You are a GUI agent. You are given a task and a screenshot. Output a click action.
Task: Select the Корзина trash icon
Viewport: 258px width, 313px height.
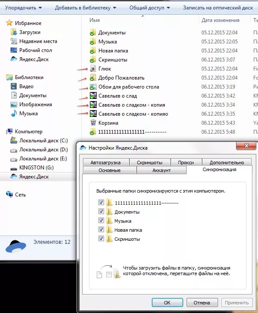(93, 123)
